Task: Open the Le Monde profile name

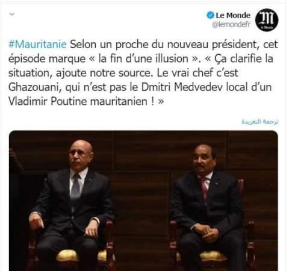Action: pyautogui.click(x=233, y=15)
